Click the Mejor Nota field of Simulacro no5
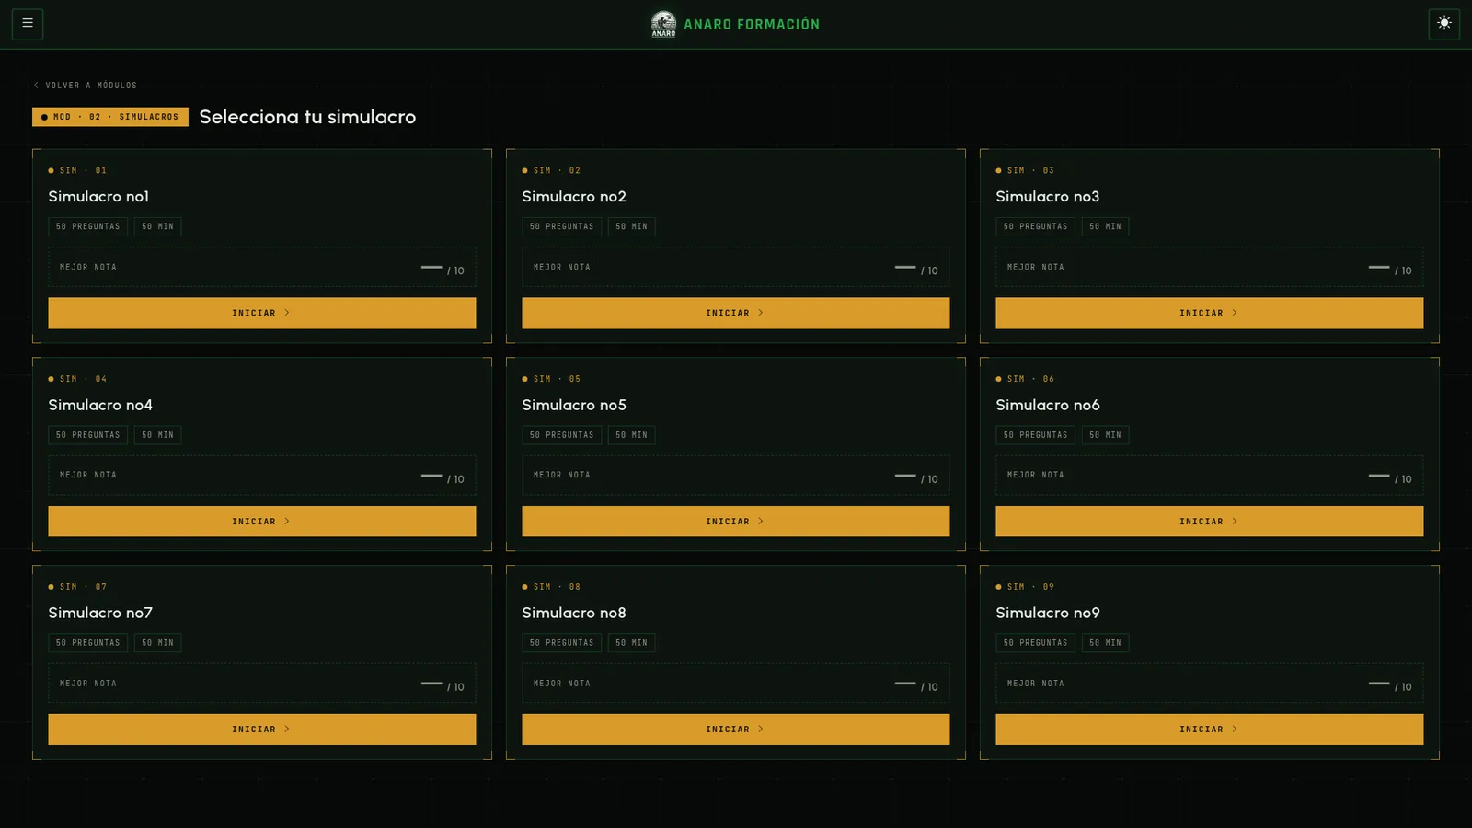 736,476
